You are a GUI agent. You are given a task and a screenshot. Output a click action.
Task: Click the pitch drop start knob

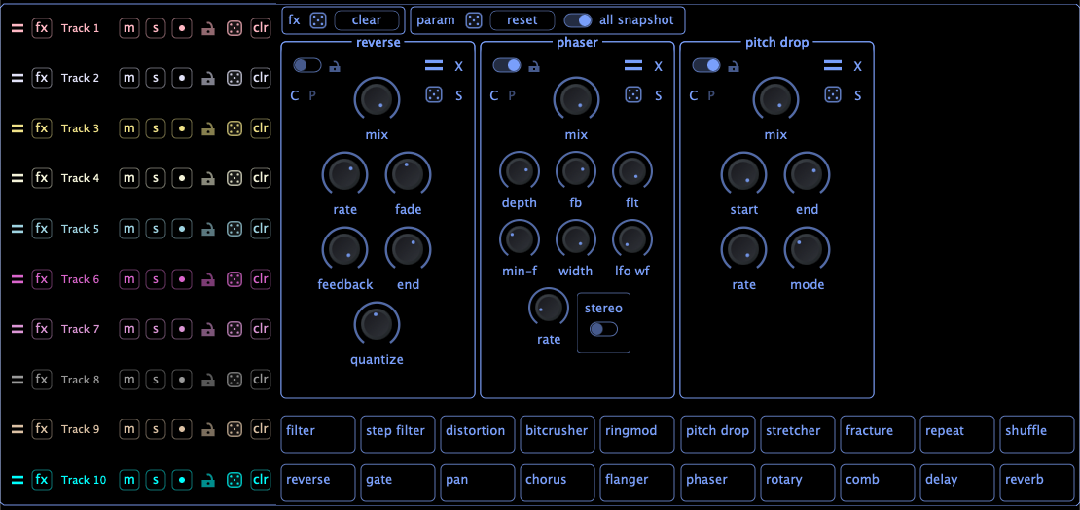pos(744,174)
